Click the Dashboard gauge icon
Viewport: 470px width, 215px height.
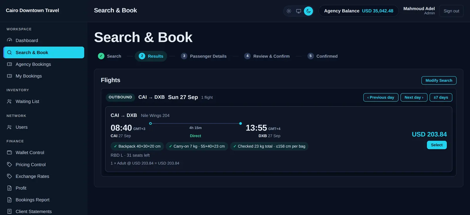coord(9,40)
